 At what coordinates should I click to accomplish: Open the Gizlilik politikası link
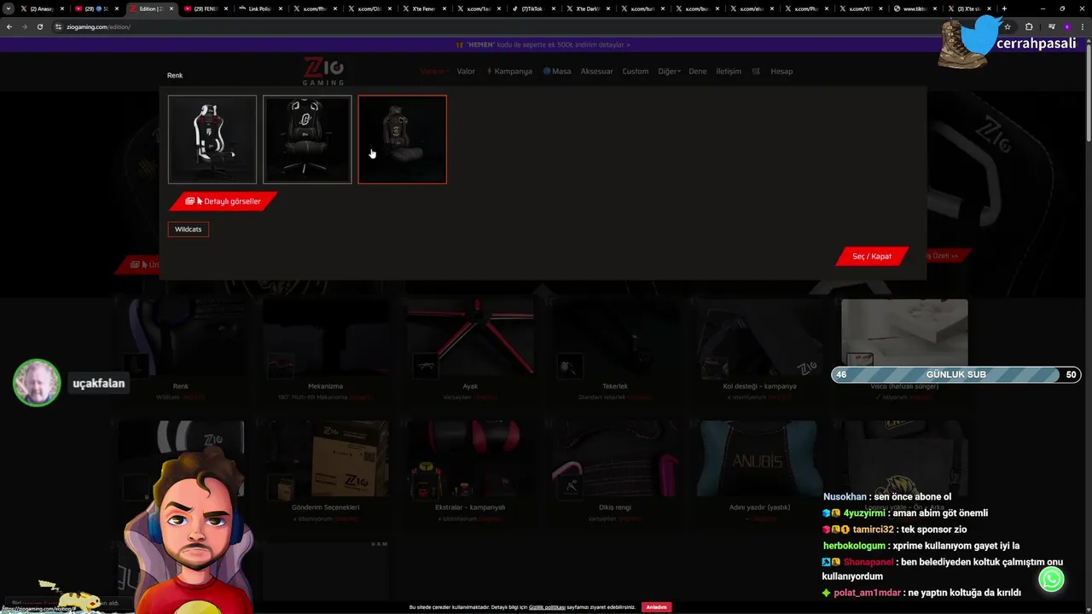[547, 607]
